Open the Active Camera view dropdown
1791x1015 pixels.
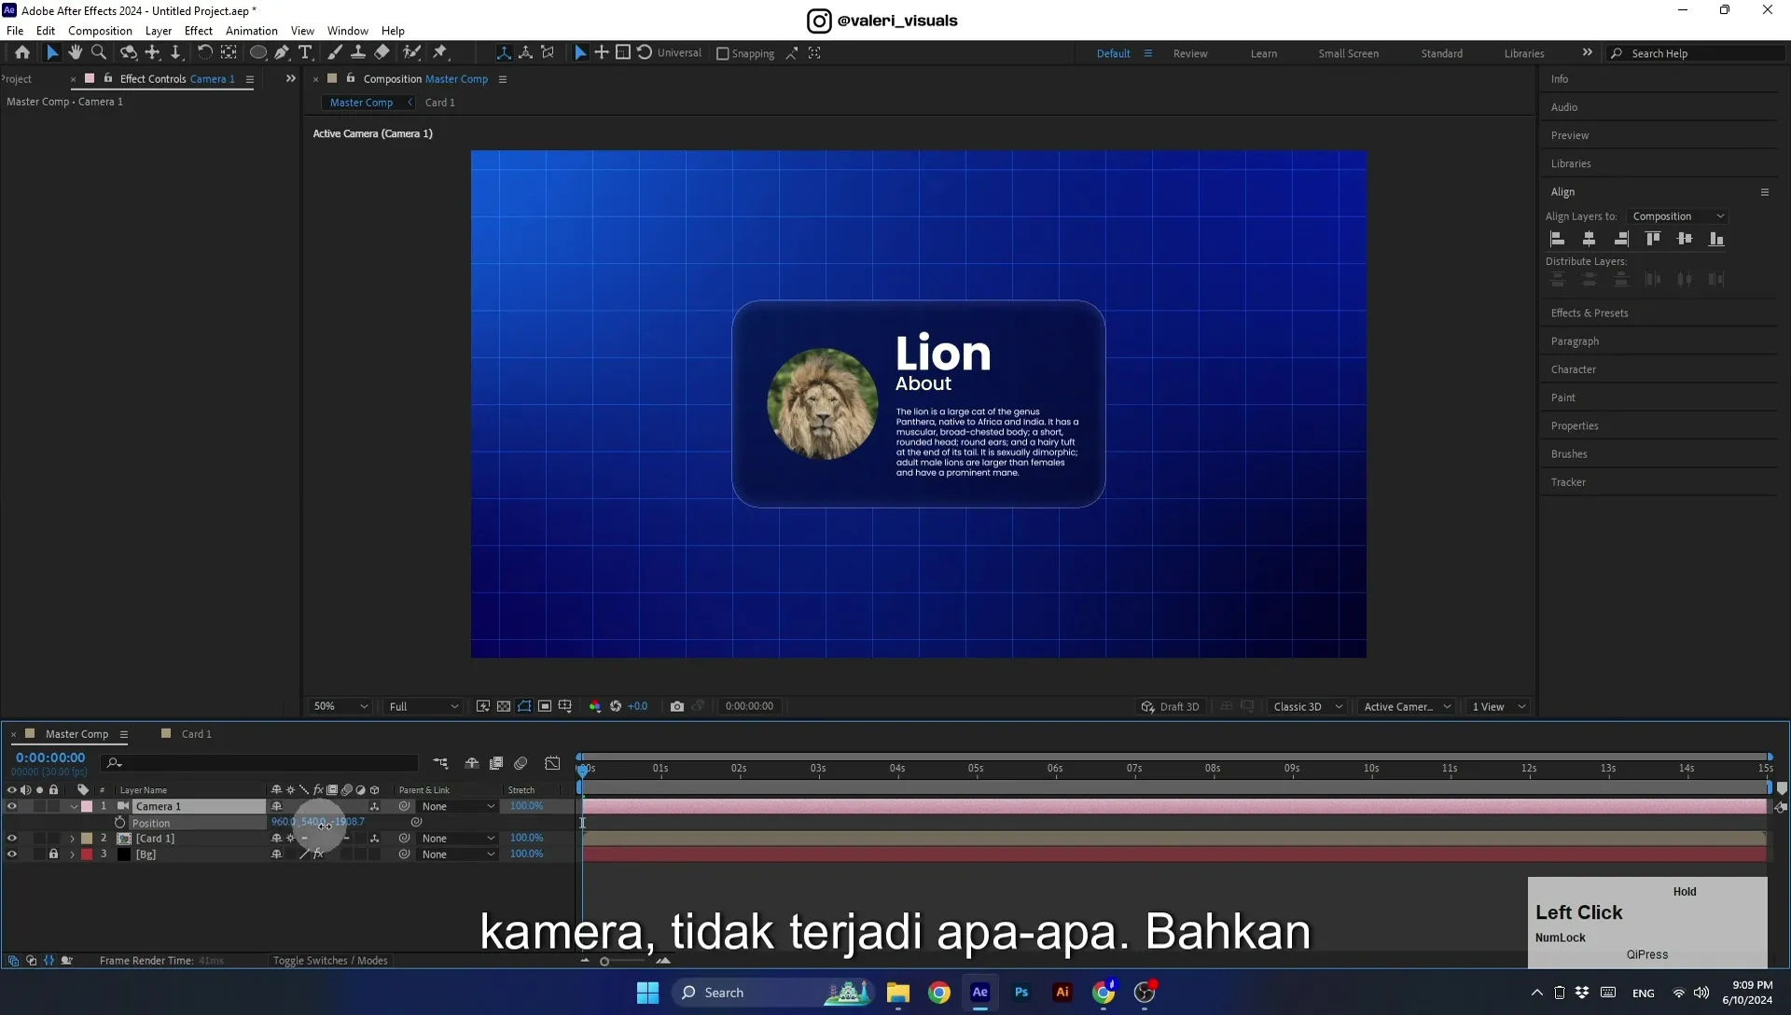[x=1407, y=707]
